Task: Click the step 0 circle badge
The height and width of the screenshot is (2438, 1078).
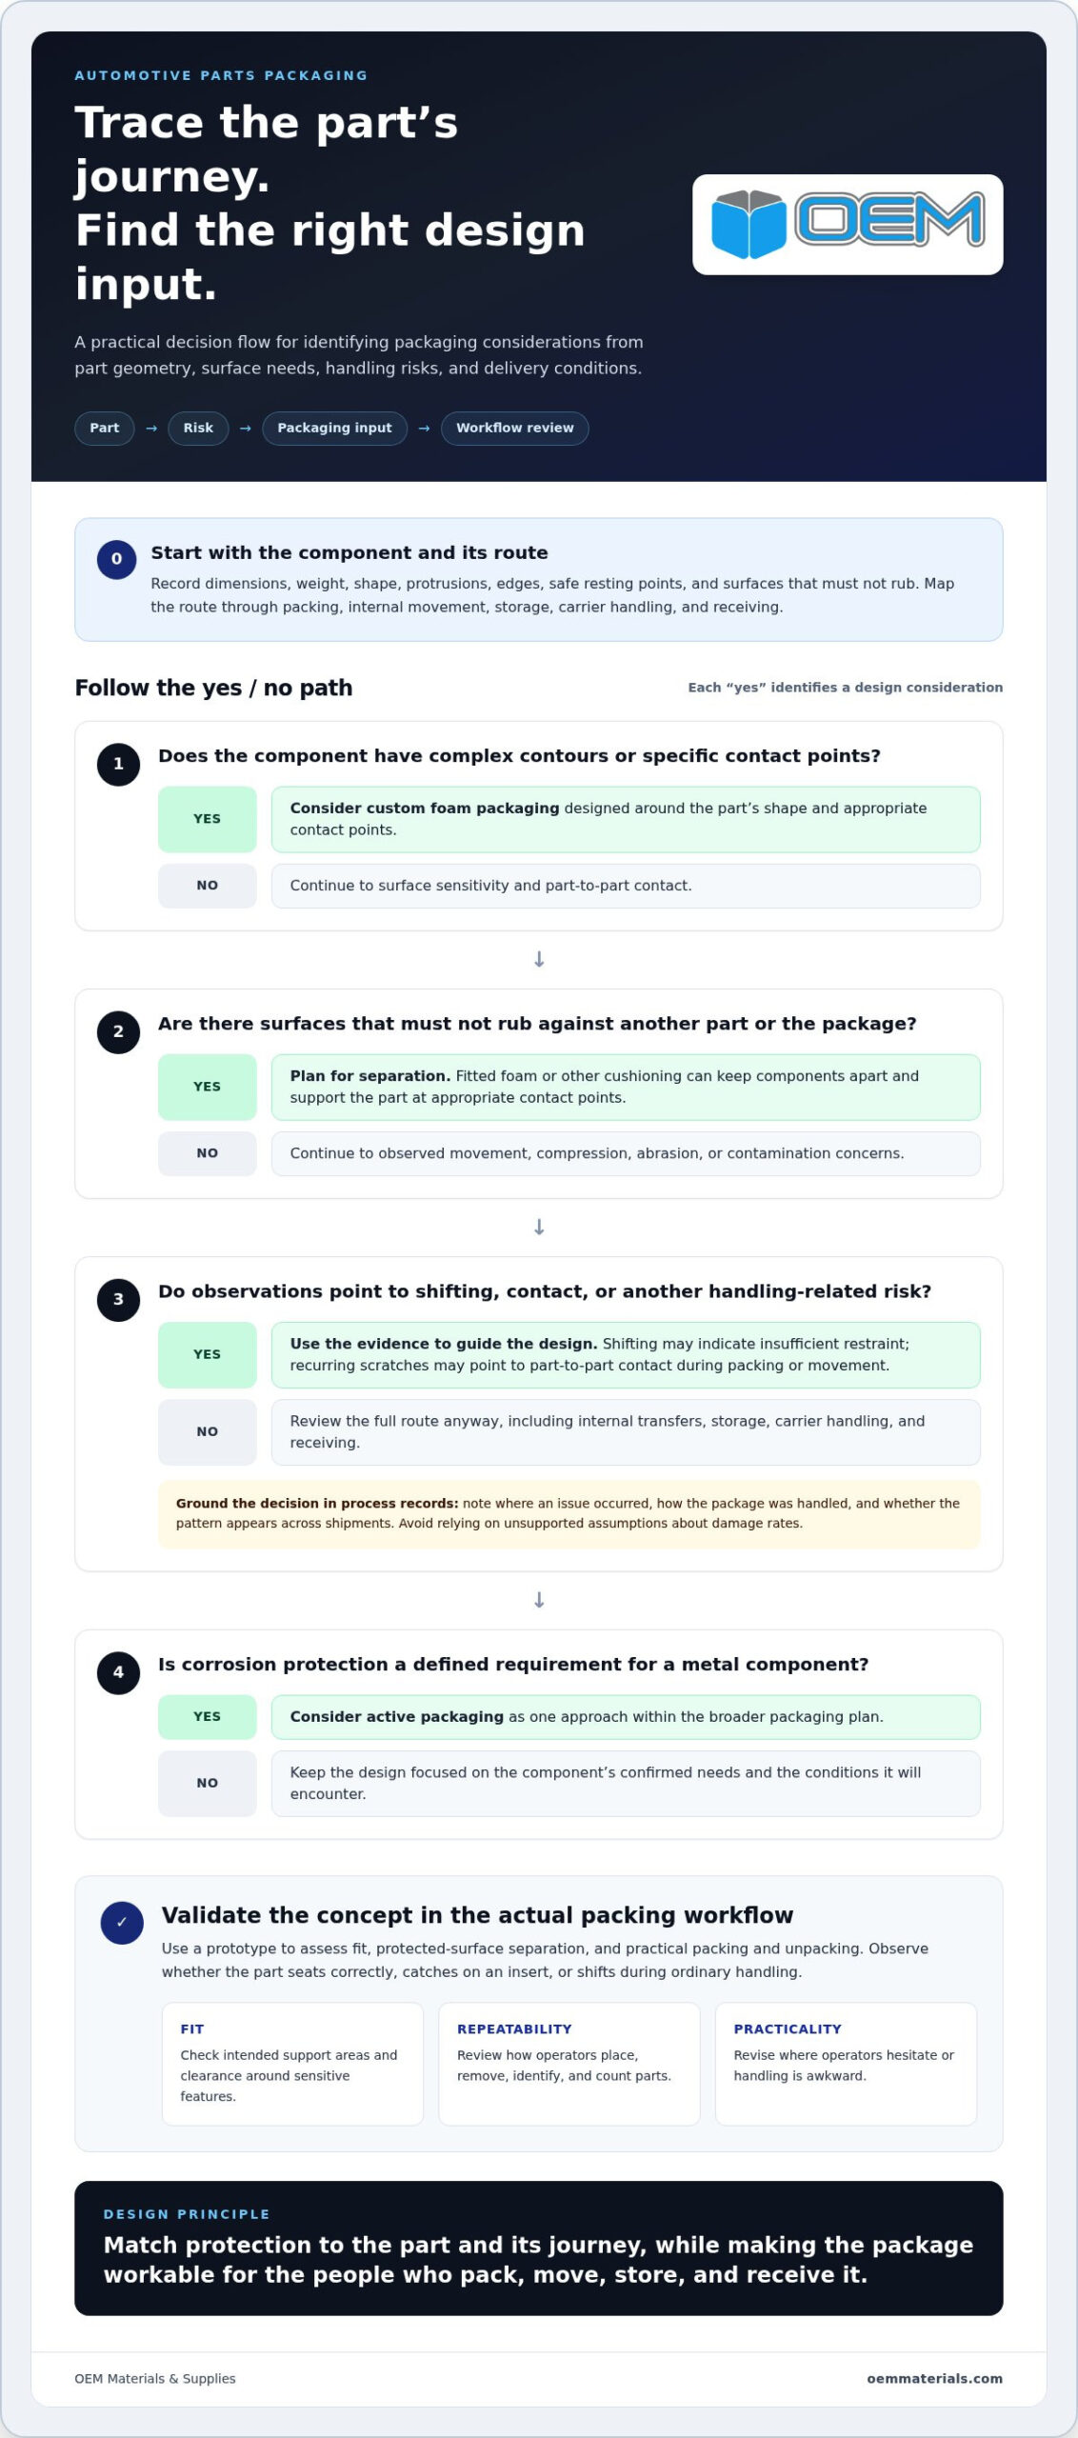Action: [x=117, y=559]
